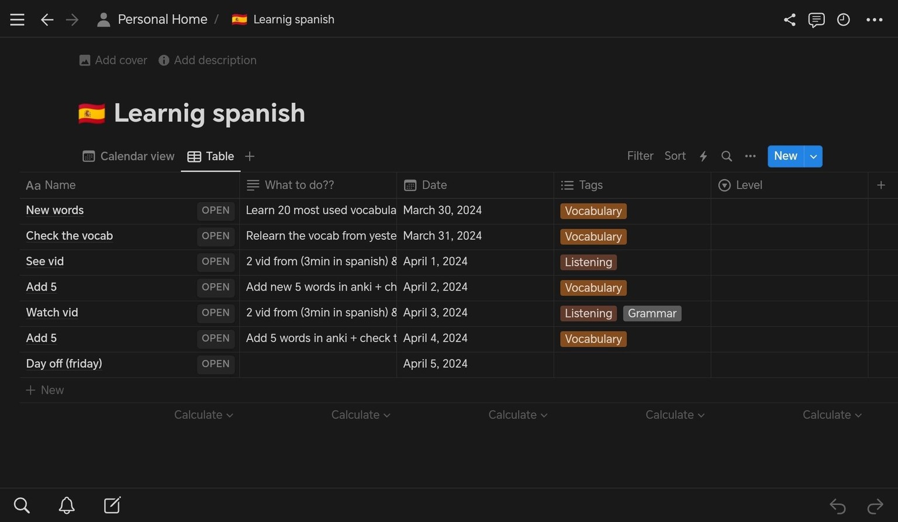Open the What to do?? column header
The height and width of the screenshot is (522, 898).
coord(318,185)
